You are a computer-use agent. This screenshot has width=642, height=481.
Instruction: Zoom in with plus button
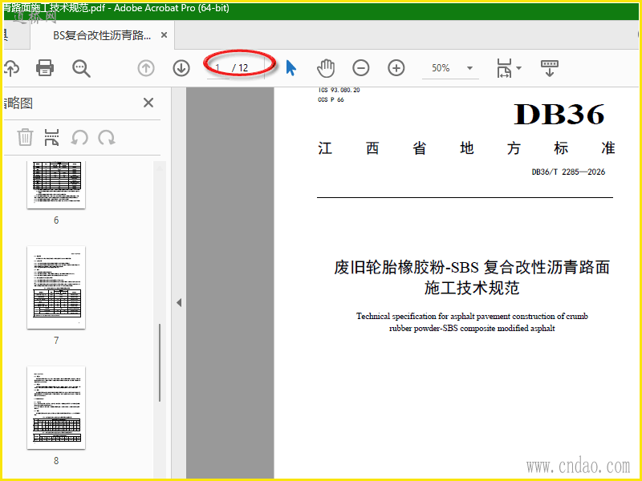click(x=396, y=68)
